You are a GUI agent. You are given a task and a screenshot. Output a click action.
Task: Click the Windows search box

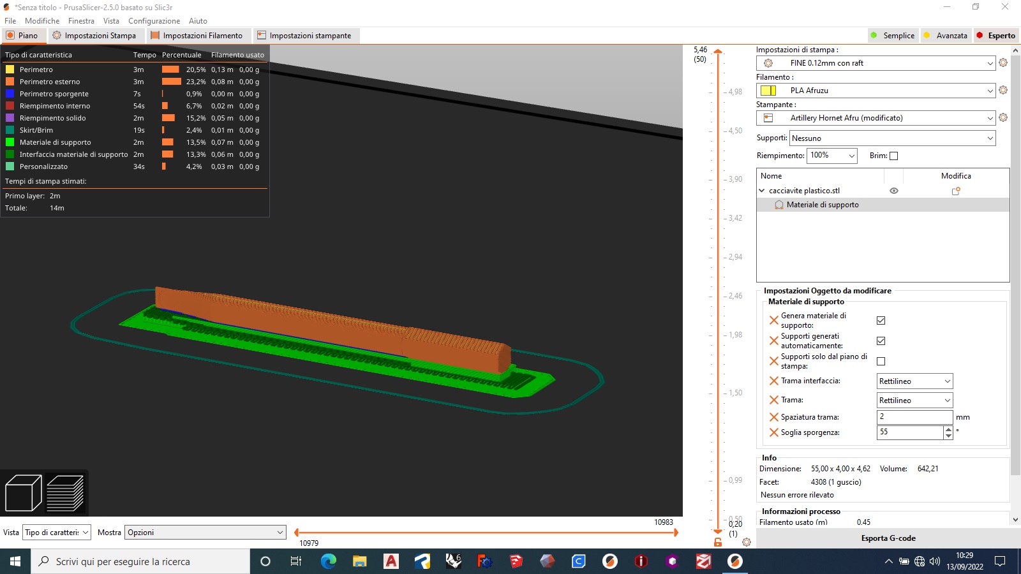(140, 561)
